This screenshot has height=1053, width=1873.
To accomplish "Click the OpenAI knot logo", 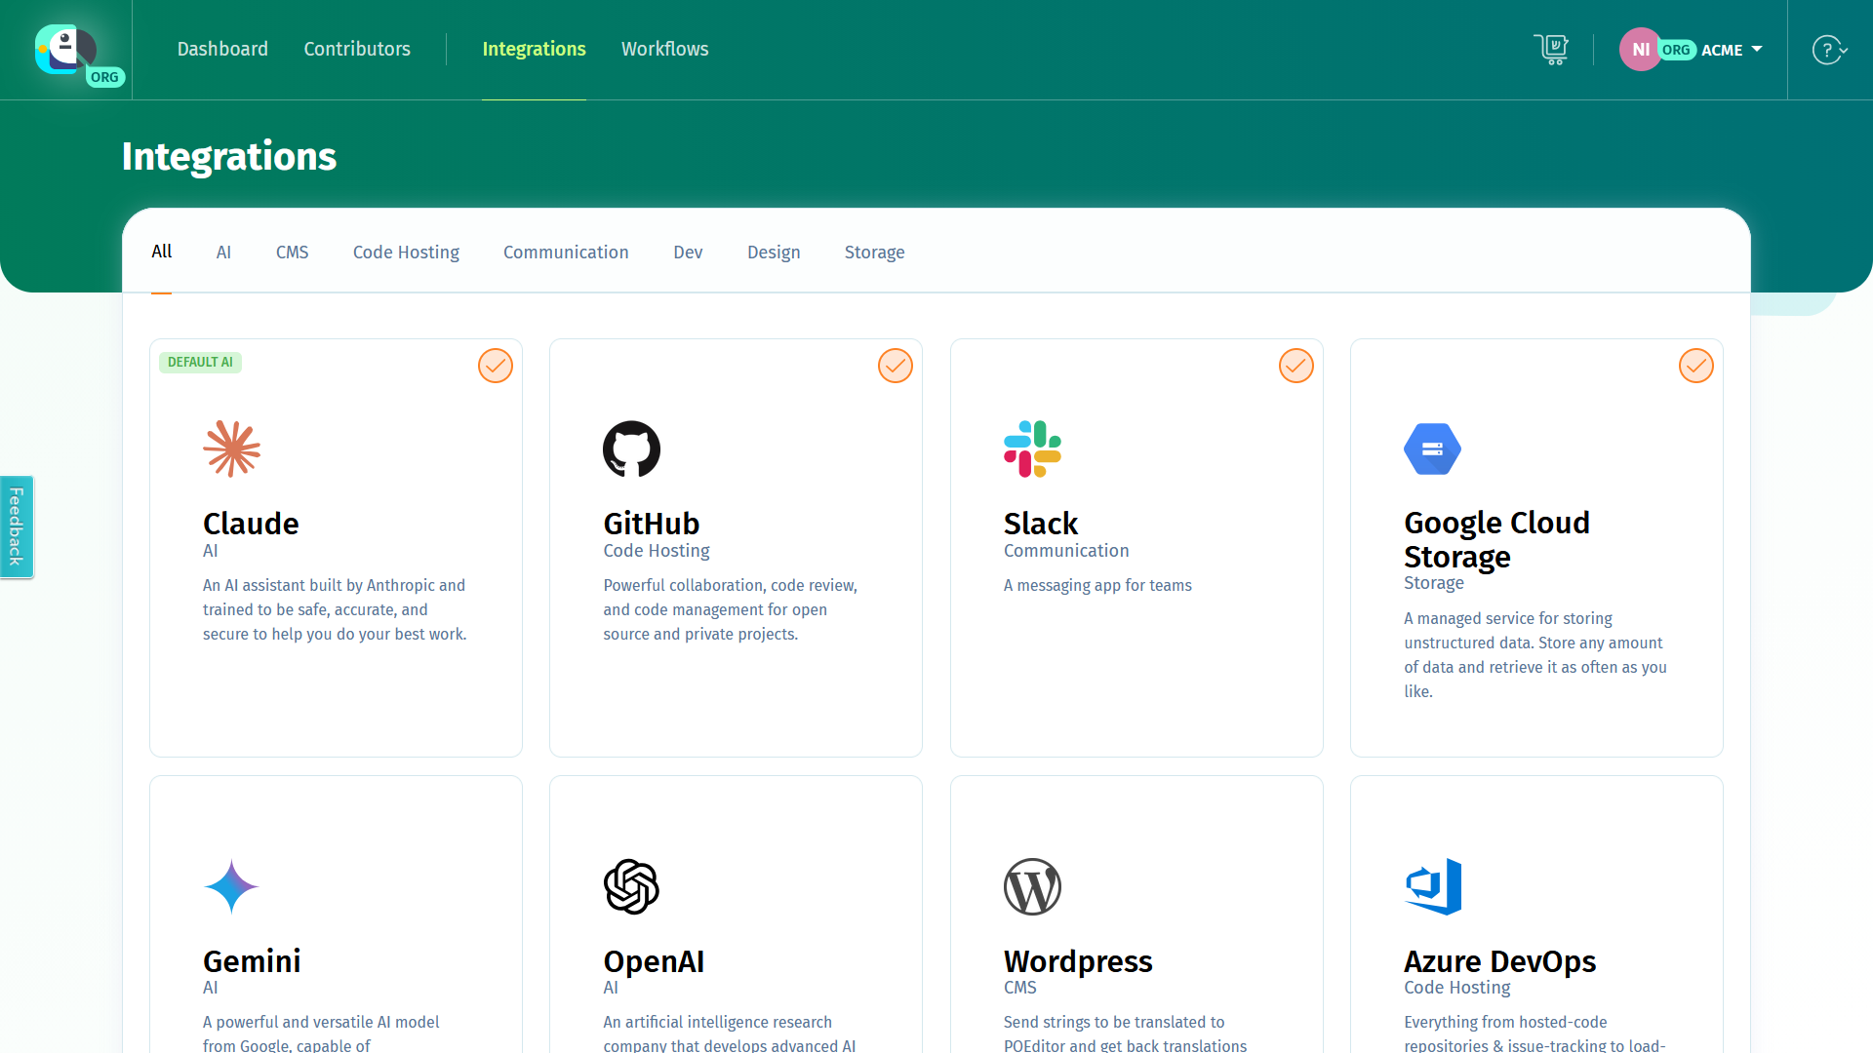I will coord(631,886).
